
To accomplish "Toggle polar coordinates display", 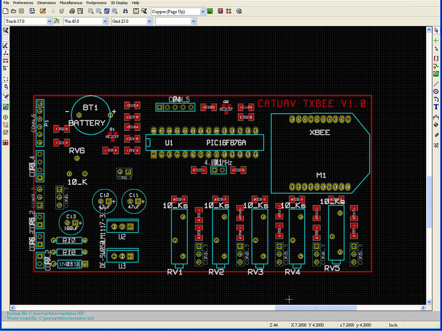I will 5,45.
